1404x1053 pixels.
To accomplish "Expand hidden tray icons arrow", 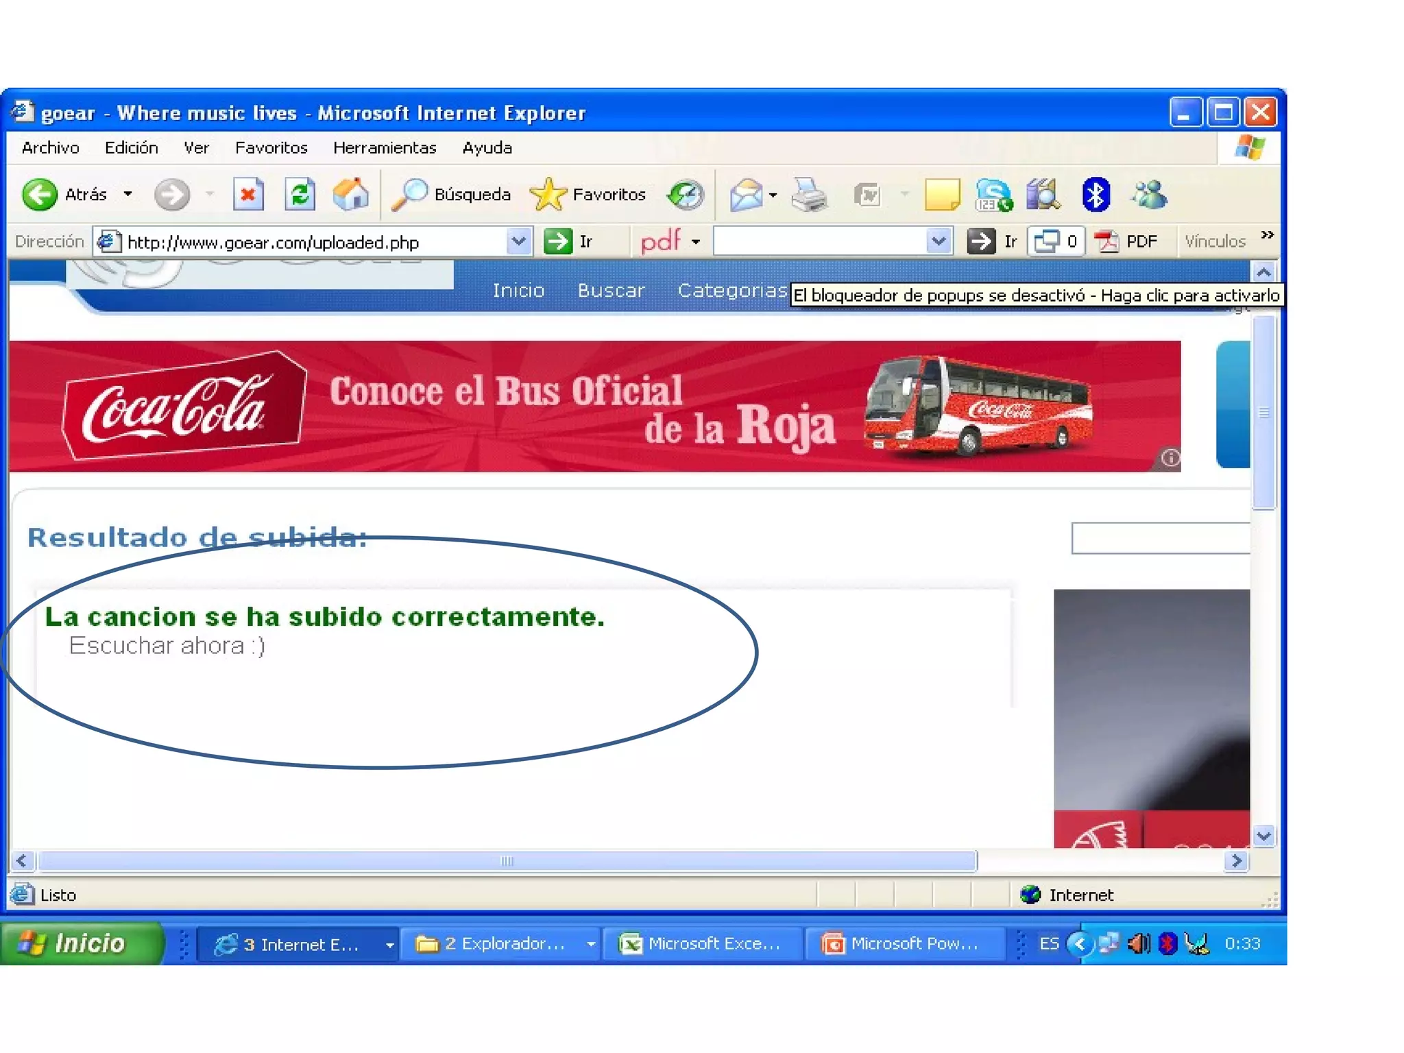I will pyautogui.click(x=1080, y=944).
